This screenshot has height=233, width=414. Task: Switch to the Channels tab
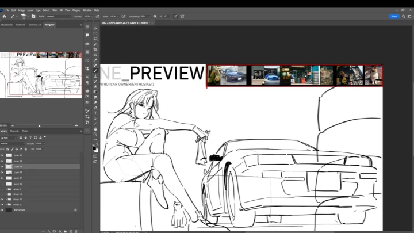[14, 131]
